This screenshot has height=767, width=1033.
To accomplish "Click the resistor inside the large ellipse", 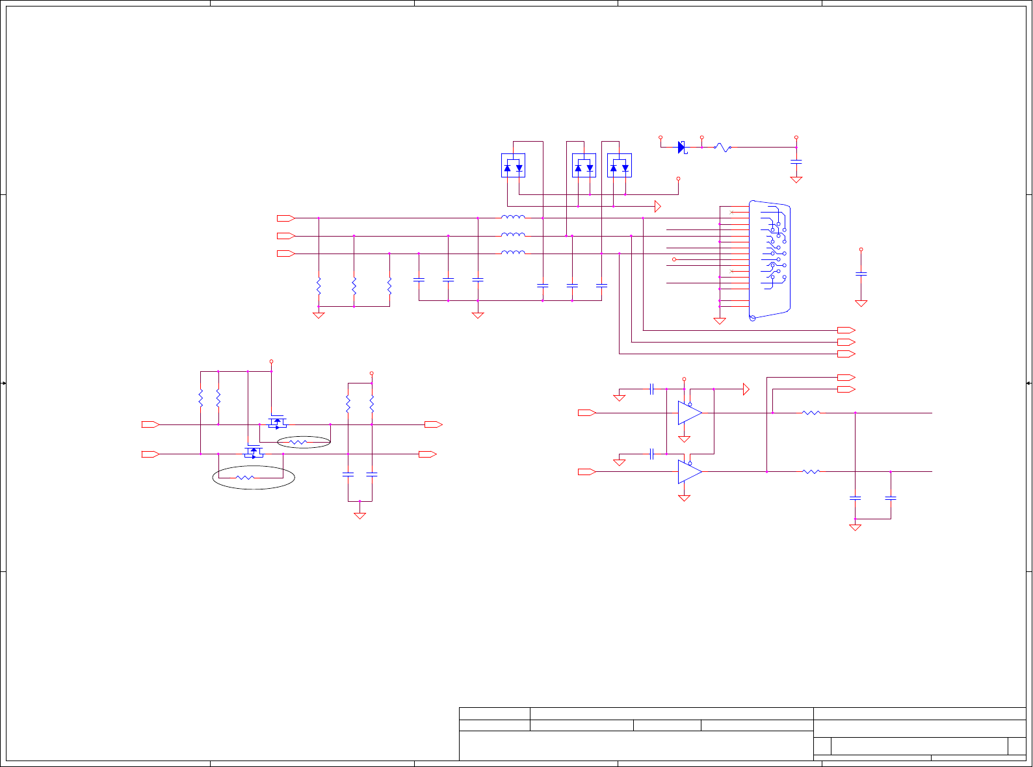I will click(245, 478).
